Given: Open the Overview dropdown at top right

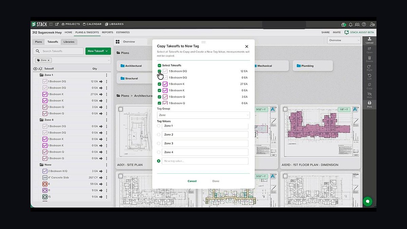Looking at the screenshot, I should pos(344,40).
